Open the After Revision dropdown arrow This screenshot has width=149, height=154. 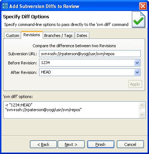pos(137,72)
